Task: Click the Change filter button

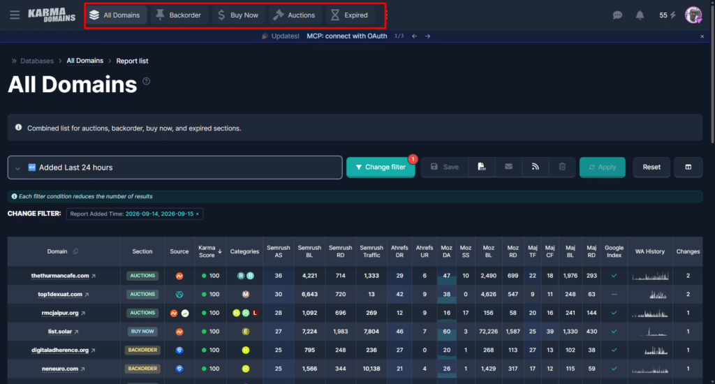Action: [x=381, y=167]
